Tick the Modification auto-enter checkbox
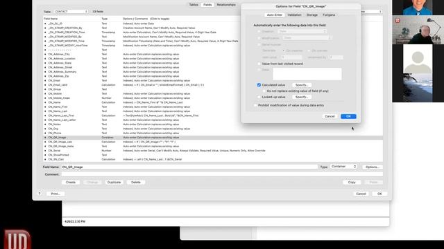Viewport: 444px width, 249px height. click(x=259, y=38)
